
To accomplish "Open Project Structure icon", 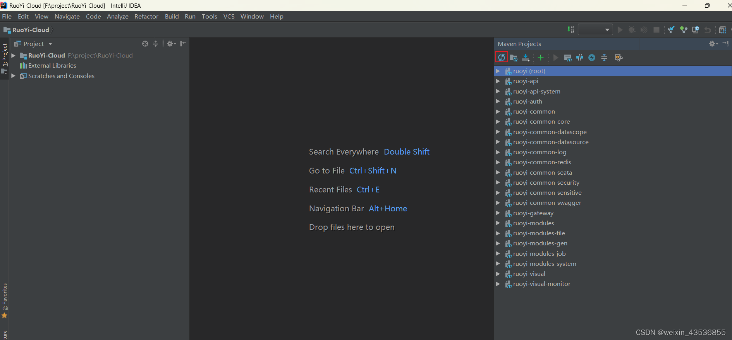I will [x=723, y=30].
